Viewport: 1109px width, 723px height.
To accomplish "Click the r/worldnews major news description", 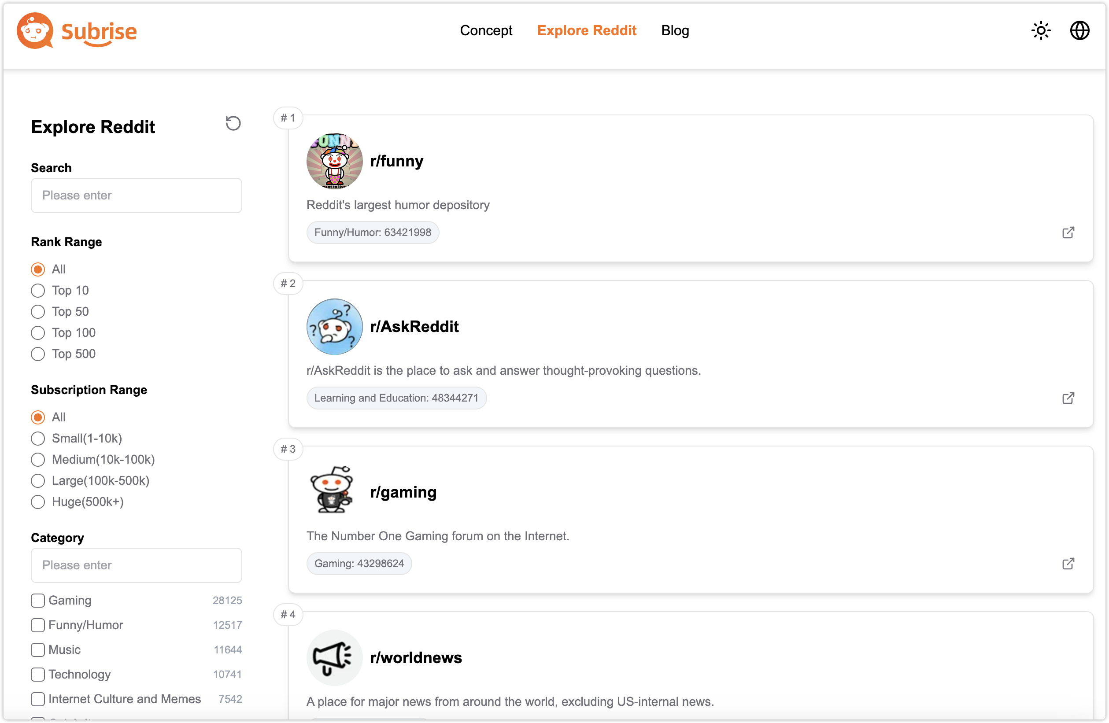I will pos(510,701).
